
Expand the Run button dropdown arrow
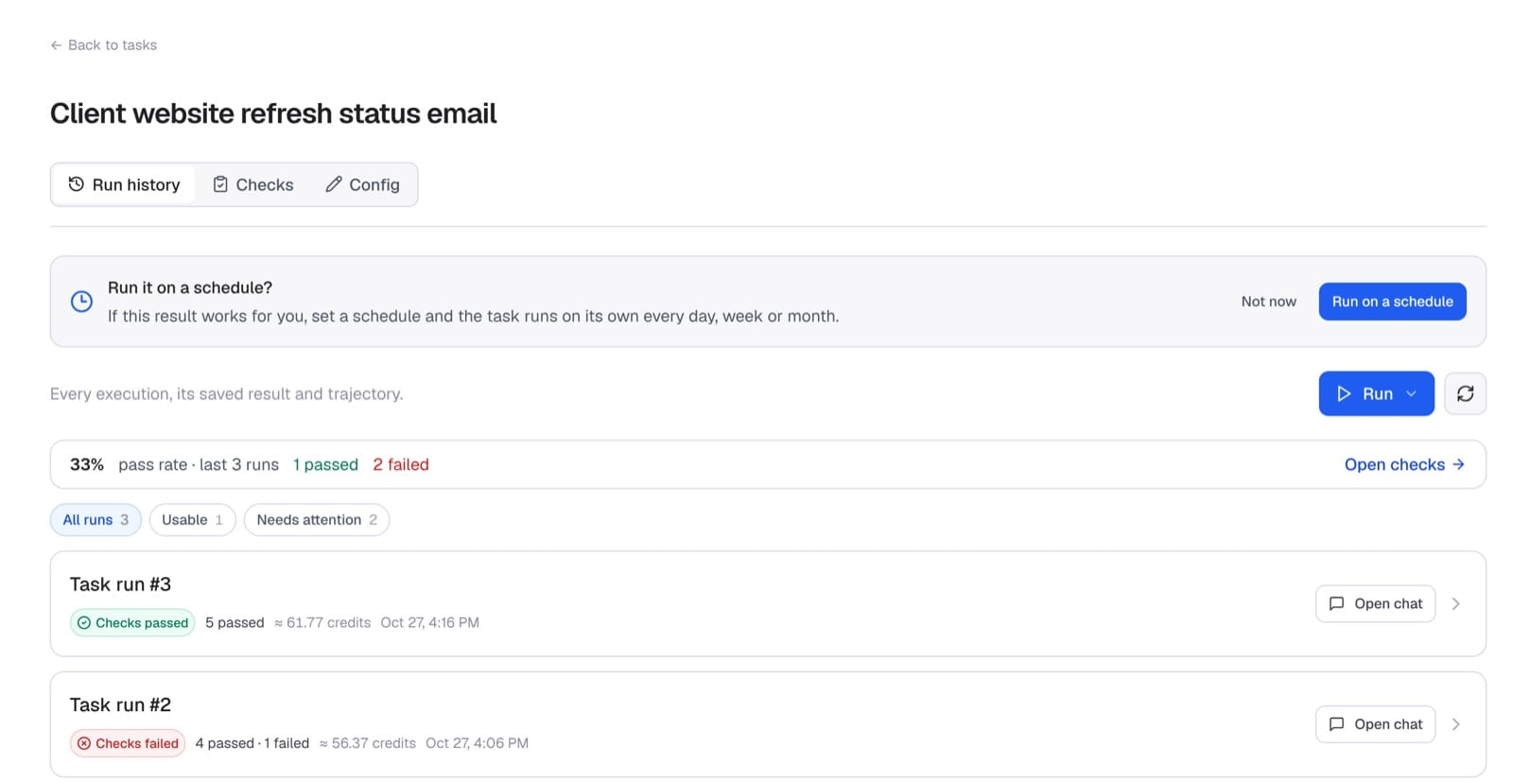[x=1412, y=393]
